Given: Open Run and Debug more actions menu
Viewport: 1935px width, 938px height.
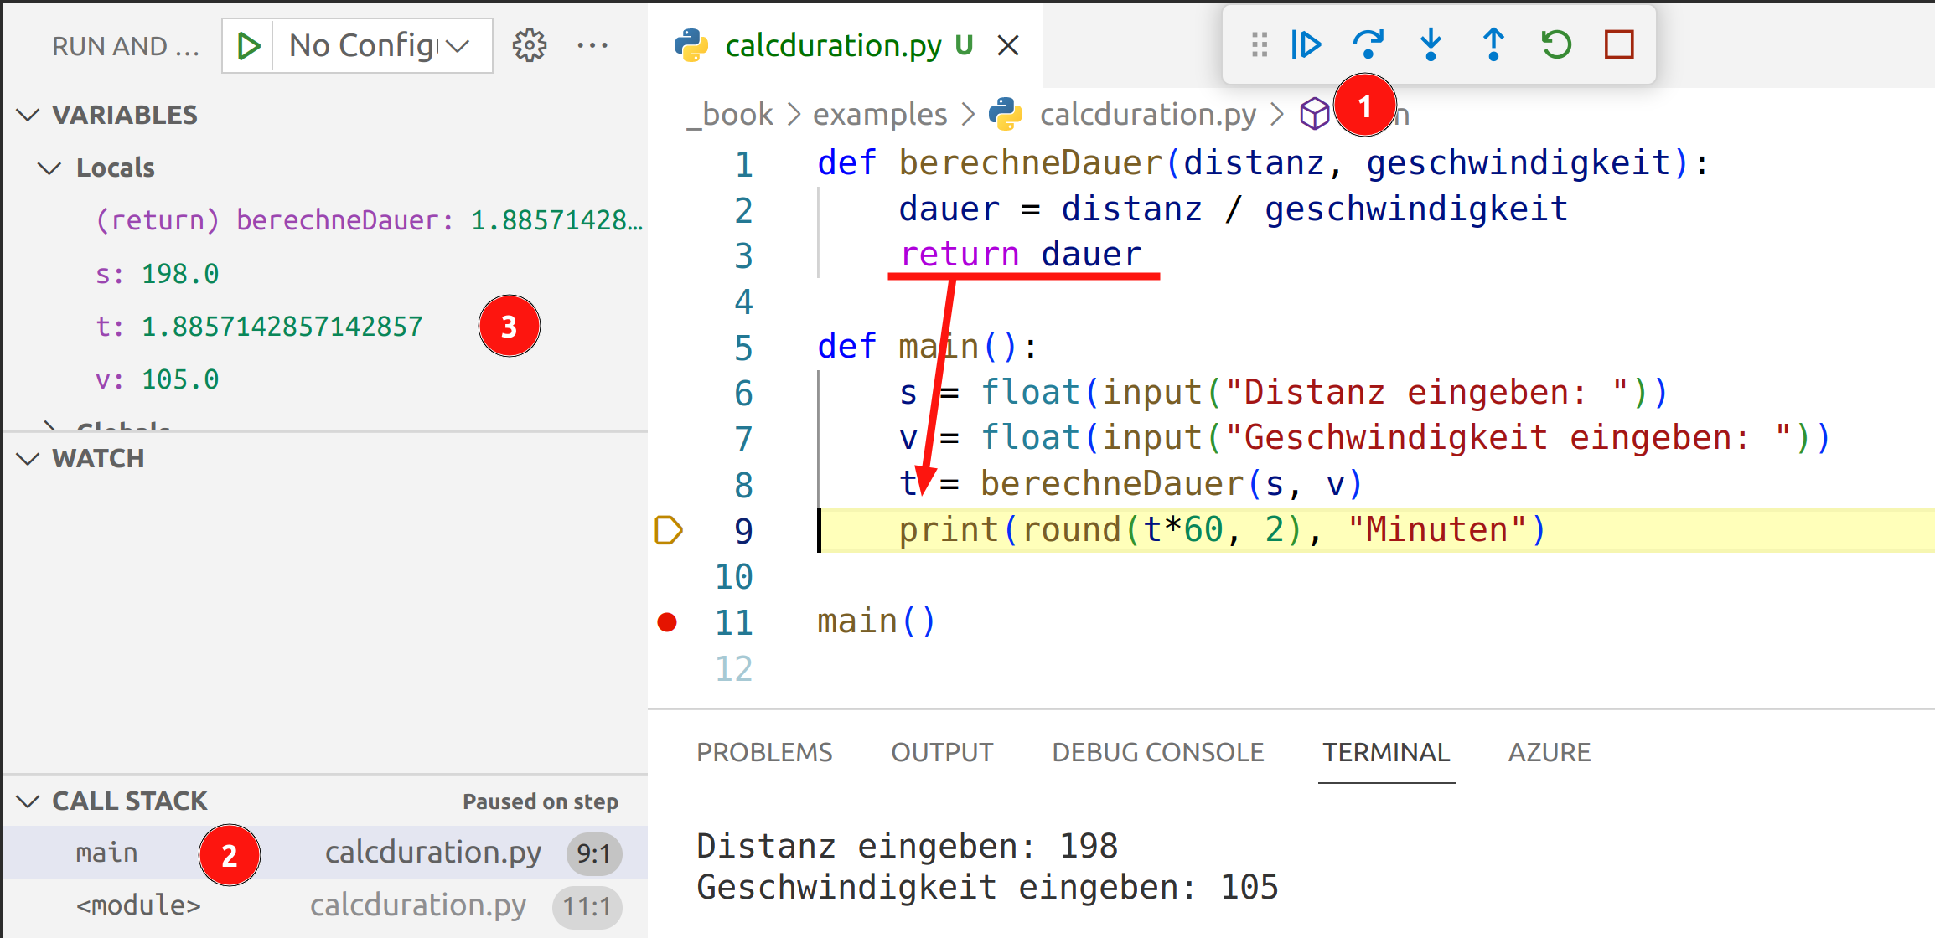Looking at the screenshot, I should click(x=592, y=46).
